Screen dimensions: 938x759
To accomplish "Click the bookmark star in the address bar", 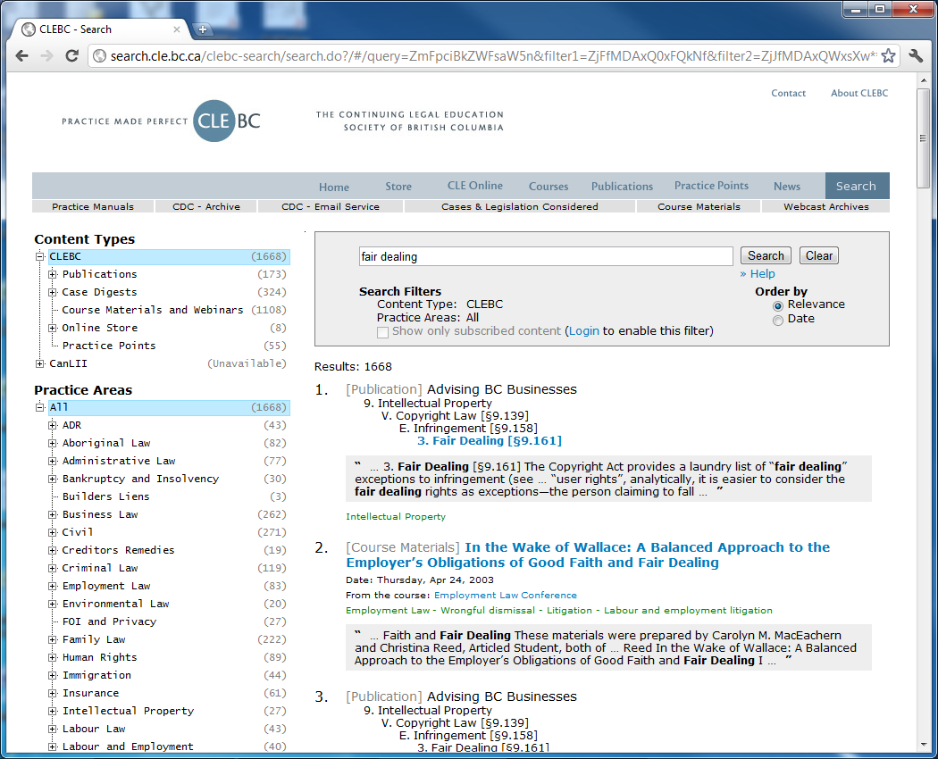I will tap(887, 55).
